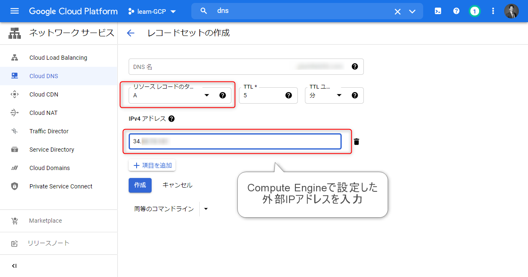Show help for TTL unit
This screenshot has width=528, height=277.
pos(355,95)
